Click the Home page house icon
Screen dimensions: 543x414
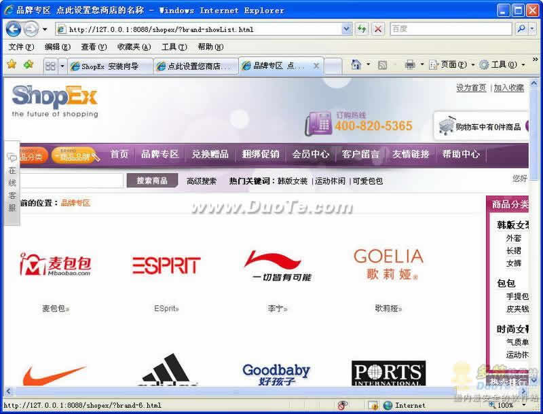coord(356,64)
